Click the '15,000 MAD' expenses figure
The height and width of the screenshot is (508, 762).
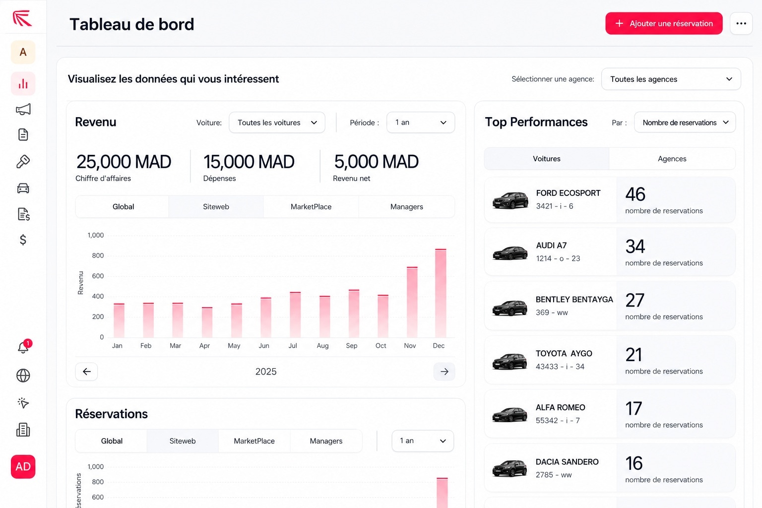[249, 162]
